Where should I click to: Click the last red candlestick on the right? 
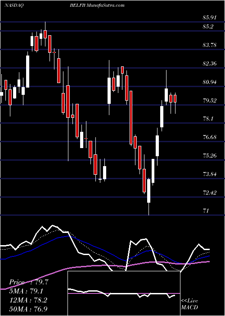pos(175,98)
